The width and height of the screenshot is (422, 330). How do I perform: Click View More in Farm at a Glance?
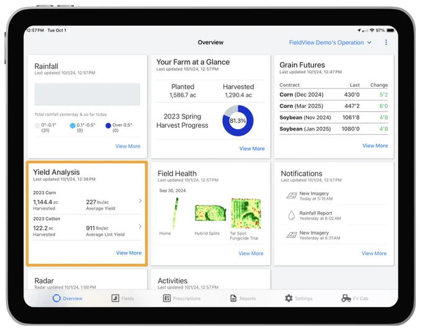coord(252,148)
